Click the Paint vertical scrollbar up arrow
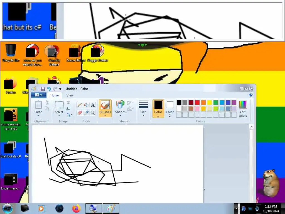 click(252, 127)
